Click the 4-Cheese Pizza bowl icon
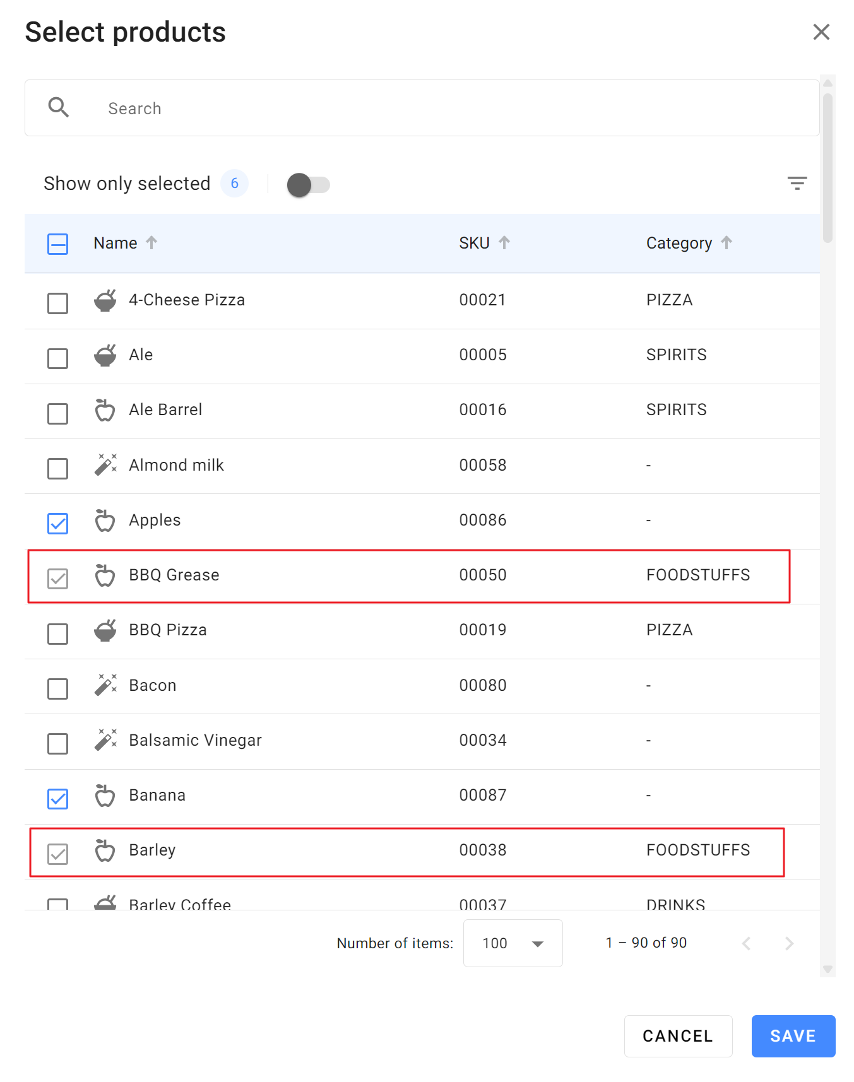 (105, 300)
